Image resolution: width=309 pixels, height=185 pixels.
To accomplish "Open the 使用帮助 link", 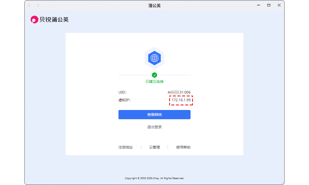I will pos(183,147).
